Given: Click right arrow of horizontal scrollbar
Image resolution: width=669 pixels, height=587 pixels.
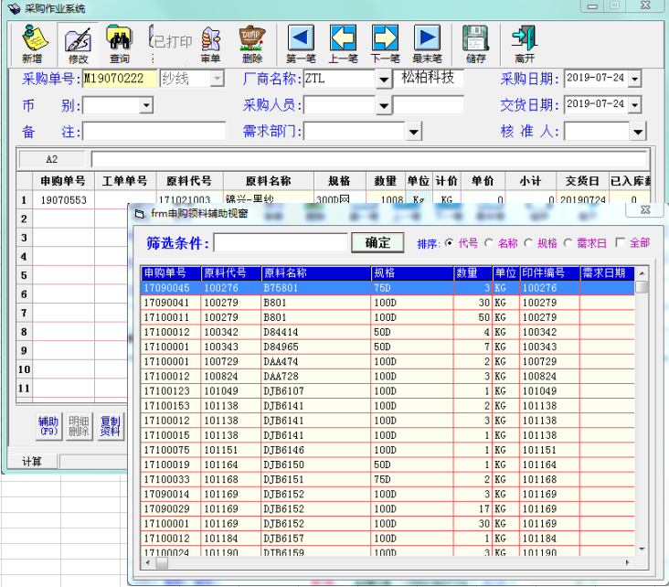Looking at the screenshot, I should point(627,562).
